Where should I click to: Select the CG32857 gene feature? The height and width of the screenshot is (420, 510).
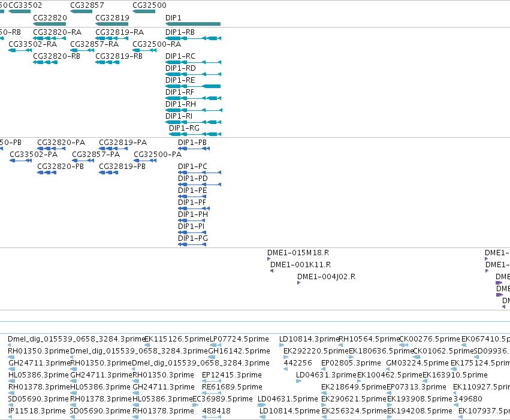click(82, 11)
